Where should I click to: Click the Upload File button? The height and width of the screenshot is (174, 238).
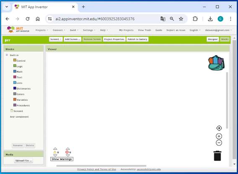23,161
